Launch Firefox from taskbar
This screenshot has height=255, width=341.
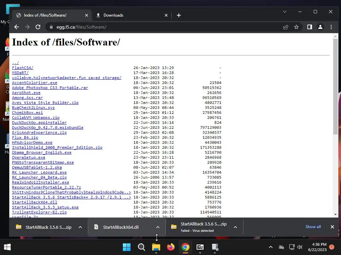pos(171,247)
